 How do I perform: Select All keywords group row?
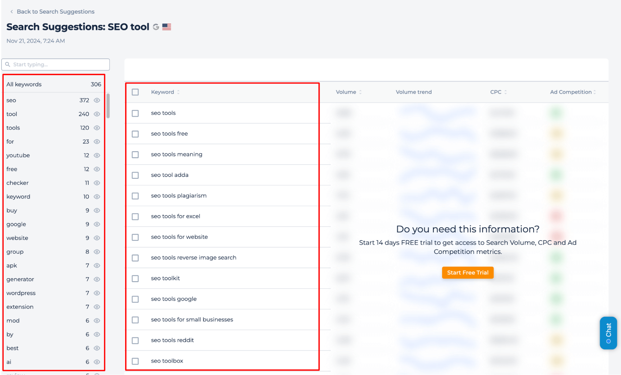54,84
